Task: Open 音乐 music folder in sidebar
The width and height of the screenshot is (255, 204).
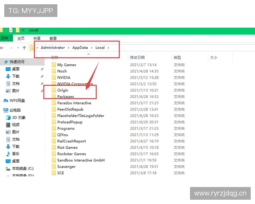Action: 15,153
